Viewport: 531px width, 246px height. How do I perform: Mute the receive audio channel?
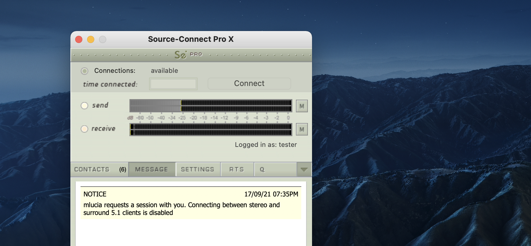tap(302, 129)
